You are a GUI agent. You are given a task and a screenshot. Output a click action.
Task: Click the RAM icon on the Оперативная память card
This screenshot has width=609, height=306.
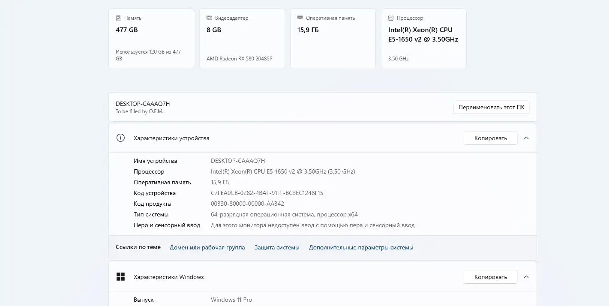pyautogui.click(x=300, y=18)
